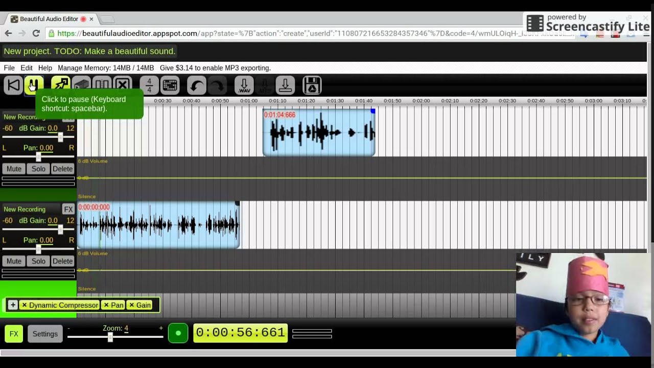The width and height of the screenshot is (654, 368).
Task: Click the undo arrow icon
Action: point(196,85)
